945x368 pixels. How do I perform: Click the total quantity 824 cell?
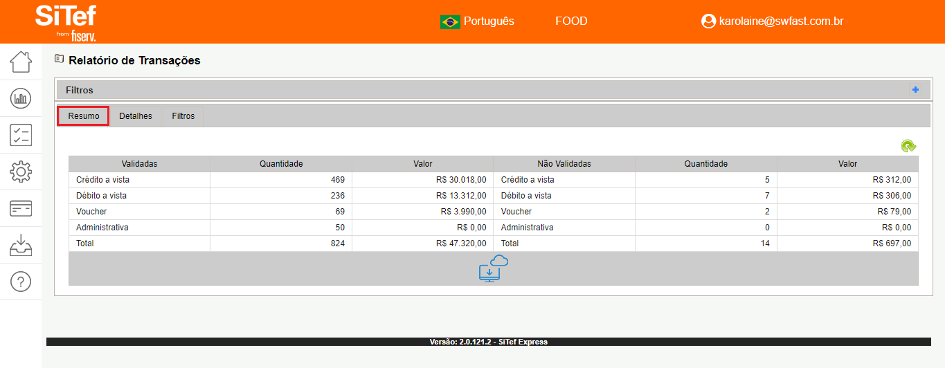(x=281, y=243)
